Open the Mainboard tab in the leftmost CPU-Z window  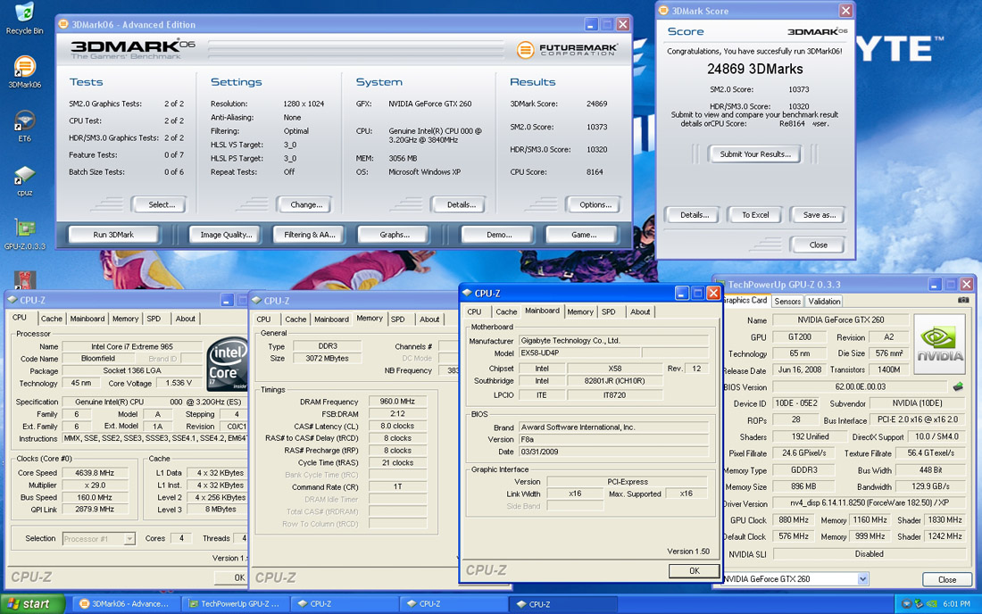87,319
